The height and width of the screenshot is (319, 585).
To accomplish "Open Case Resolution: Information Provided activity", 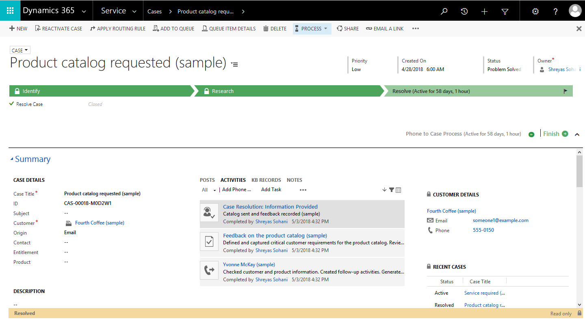I will (270, 207).
